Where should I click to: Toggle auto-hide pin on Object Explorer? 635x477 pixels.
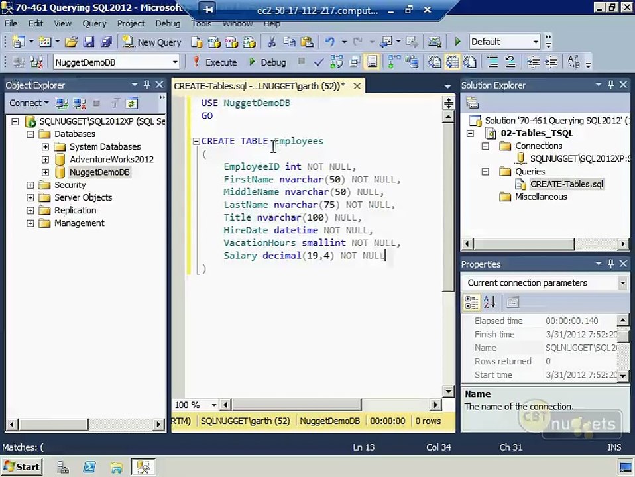point(147,85)
